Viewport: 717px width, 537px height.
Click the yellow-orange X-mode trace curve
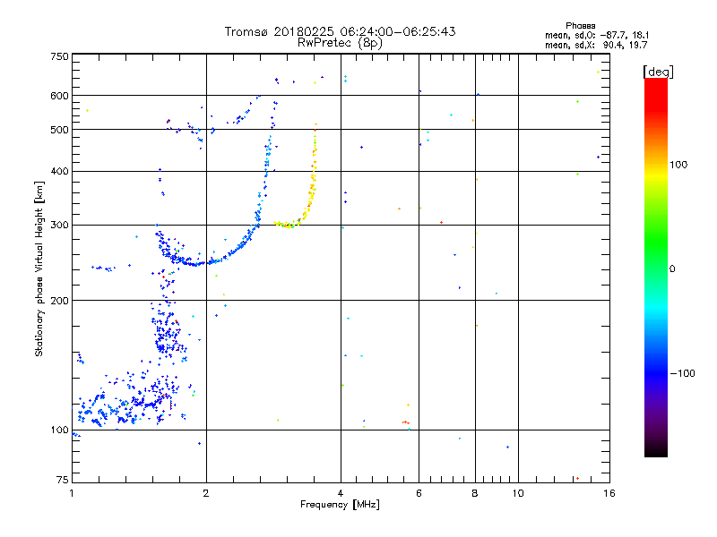pyautogui.click(x=312, y=192)
